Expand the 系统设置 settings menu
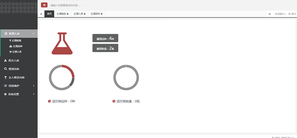 19,94
